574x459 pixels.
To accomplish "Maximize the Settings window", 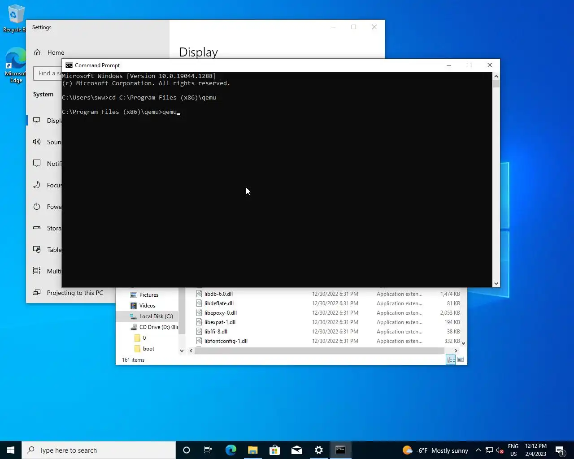I will (354, 27).
